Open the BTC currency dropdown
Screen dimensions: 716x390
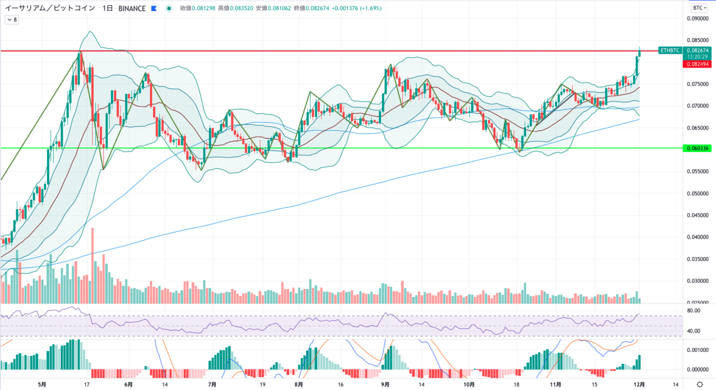click(699, 8)
